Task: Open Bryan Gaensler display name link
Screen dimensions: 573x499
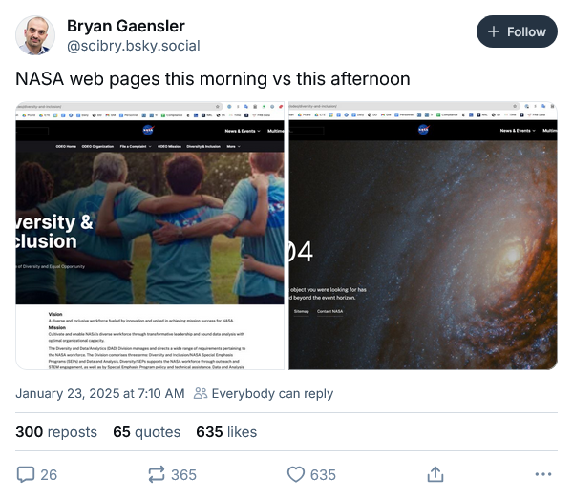Action: click(x=126, y=26)
